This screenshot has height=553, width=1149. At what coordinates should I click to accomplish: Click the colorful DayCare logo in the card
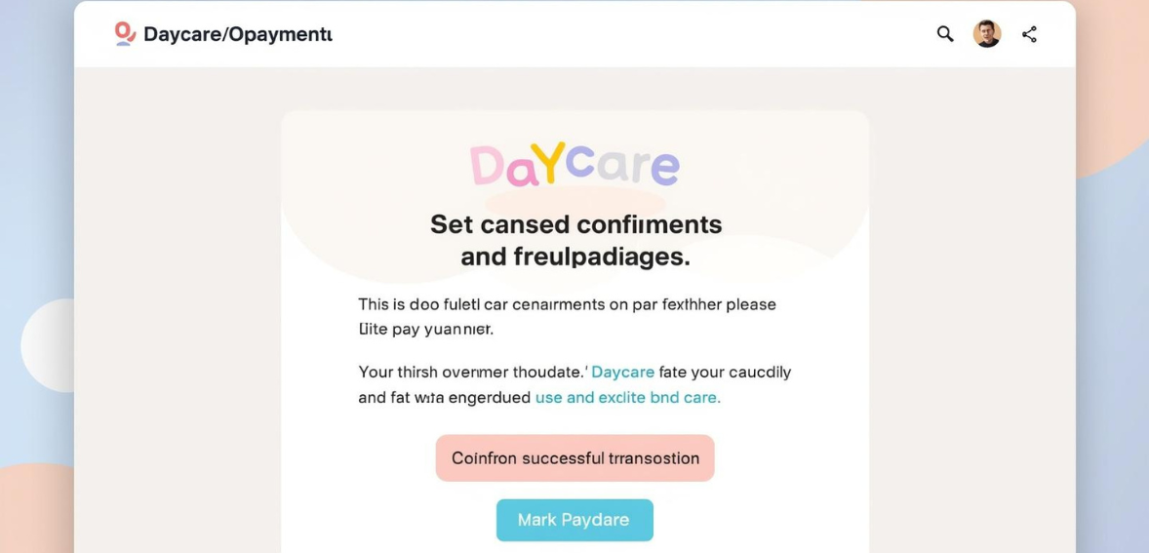coord(574,166)
